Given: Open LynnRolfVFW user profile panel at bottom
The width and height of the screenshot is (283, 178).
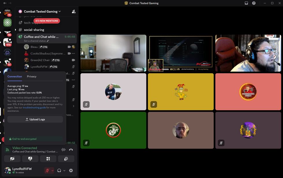Looking at the screenshot, I should point(22,170).
